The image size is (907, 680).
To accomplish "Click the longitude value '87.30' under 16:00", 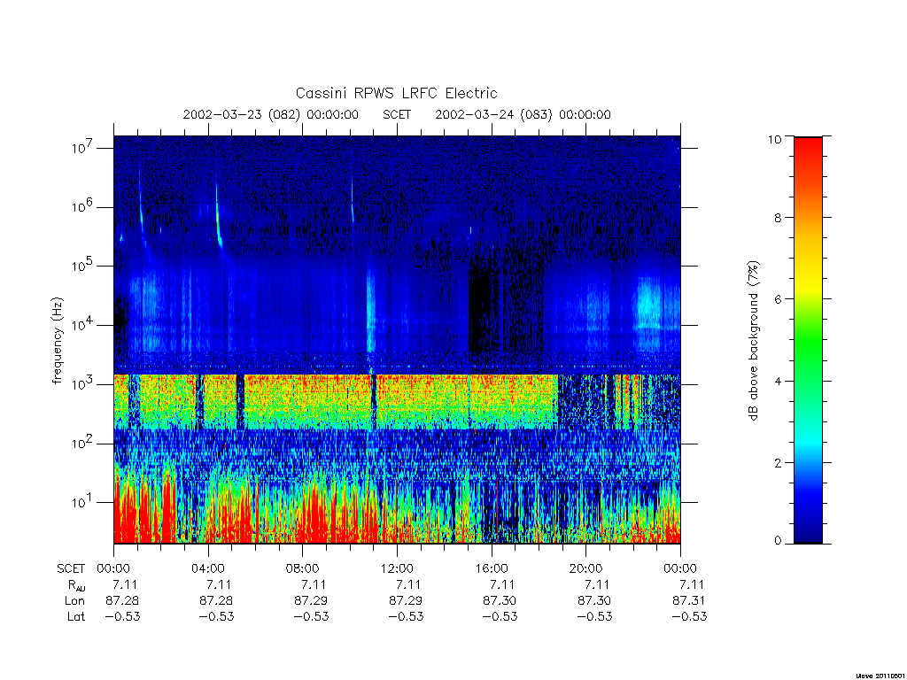I will tap(500, 601).
